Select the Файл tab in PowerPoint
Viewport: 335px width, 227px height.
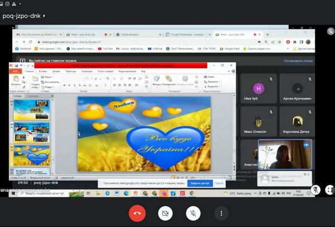click(x=16, y=71)
